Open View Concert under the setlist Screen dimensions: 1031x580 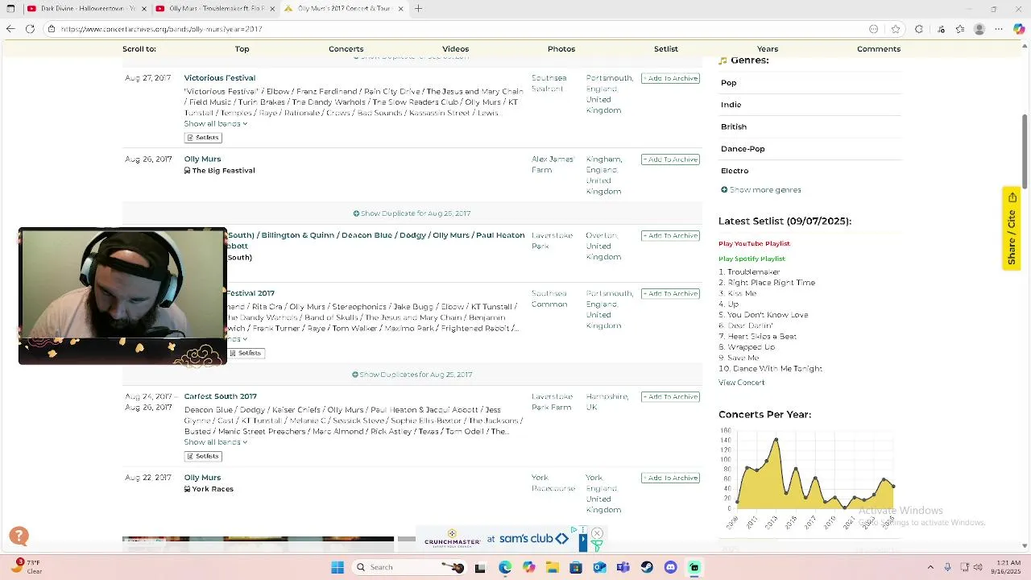[x=742, y=383]
